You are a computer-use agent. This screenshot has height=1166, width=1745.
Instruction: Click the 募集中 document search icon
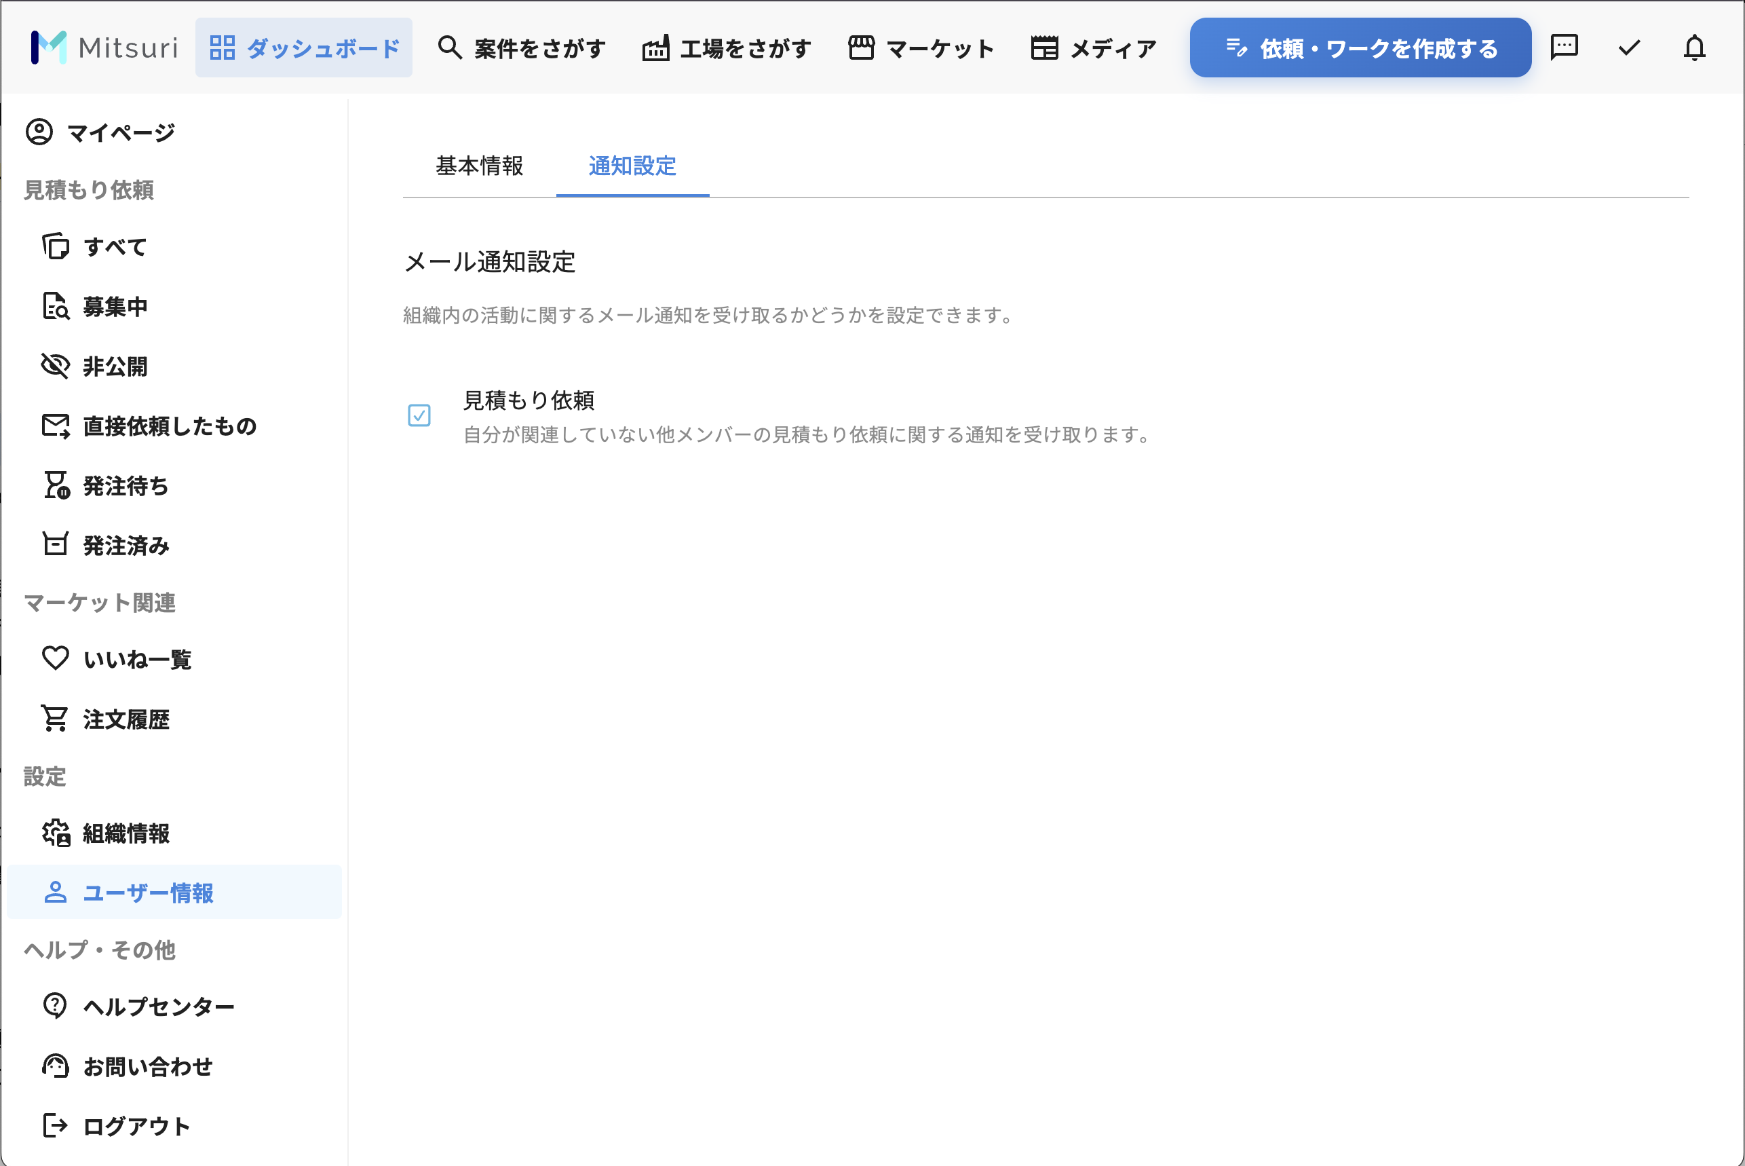56,306
